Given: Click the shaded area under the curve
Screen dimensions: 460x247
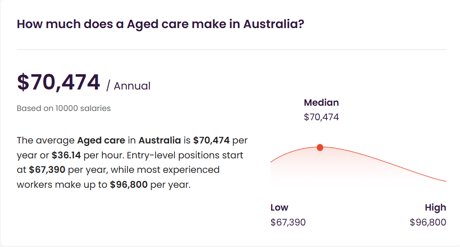Looking at the screenshot, I should coord(316,165).
